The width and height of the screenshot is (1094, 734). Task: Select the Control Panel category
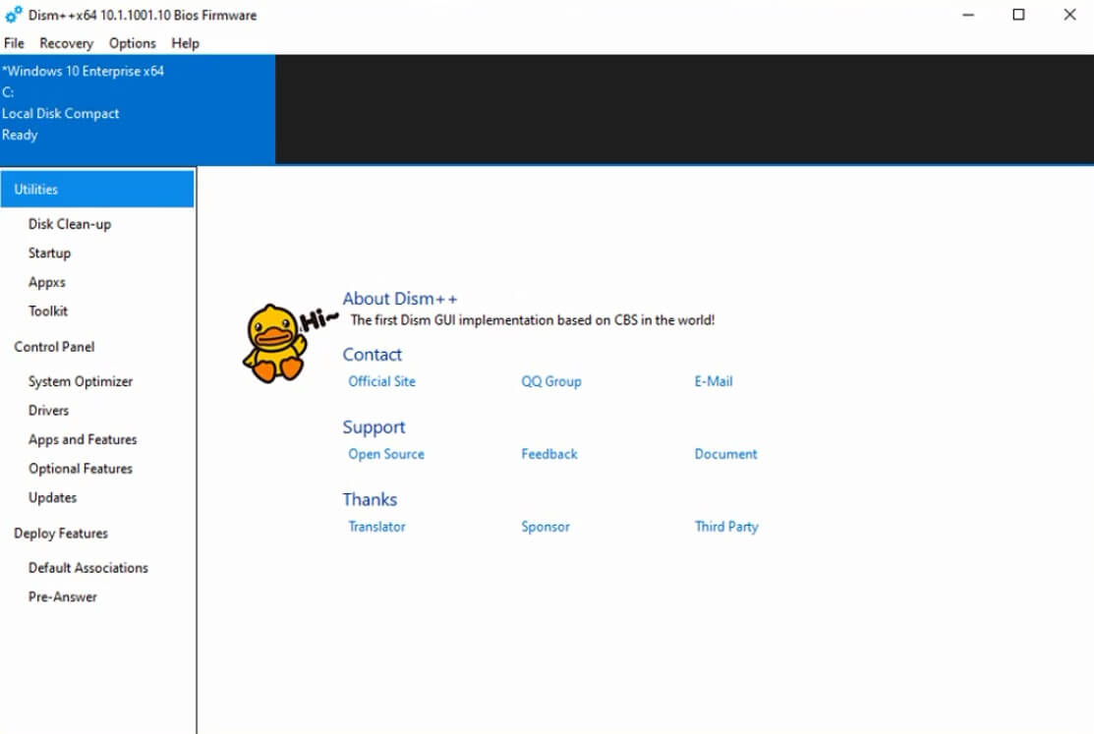click(x=54, y=347)
